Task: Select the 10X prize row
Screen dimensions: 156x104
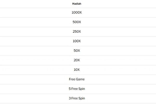Action: (76, 70)
